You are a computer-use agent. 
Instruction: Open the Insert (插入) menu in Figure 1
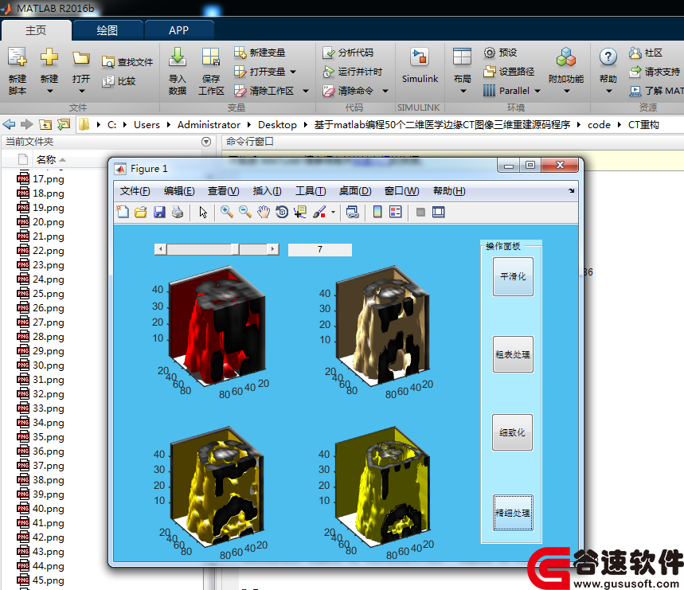pos(267,191)
